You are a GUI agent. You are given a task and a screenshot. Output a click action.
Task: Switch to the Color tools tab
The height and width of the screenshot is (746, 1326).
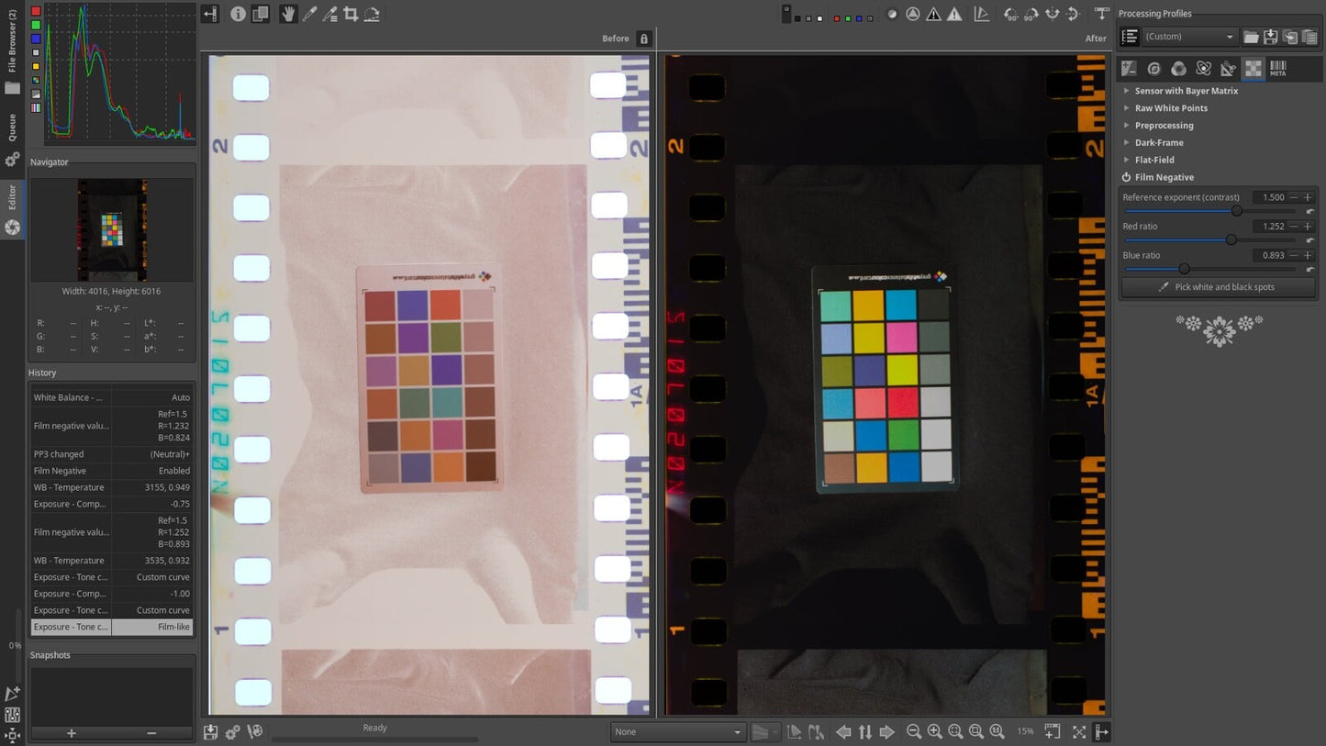1179,68
